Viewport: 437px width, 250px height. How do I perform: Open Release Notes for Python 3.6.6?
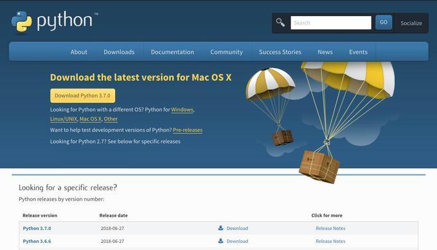tap(330, 241)
